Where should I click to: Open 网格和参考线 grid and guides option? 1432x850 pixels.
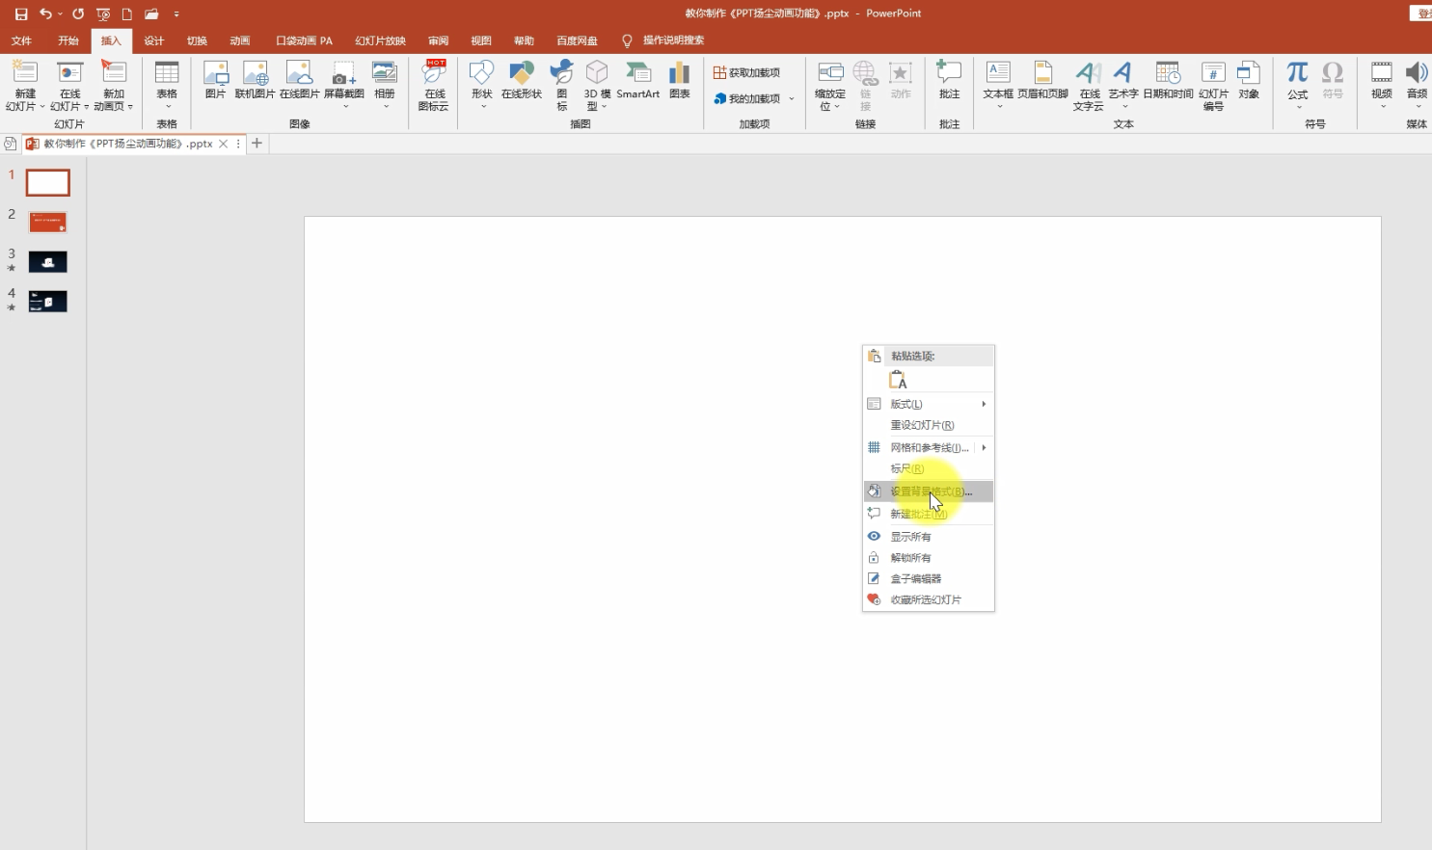[x=929, y=447]
